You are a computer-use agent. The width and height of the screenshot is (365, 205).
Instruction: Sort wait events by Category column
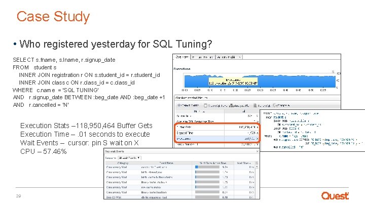[x=123, y=163]
